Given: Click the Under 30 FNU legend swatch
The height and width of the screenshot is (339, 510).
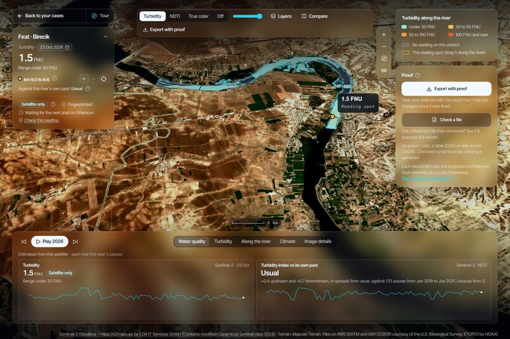Looking at the screenshot, I should (404, 27).
